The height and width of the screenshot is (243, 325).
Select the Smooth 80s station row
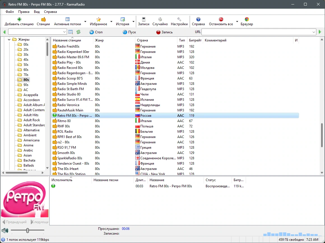[175, 153]
